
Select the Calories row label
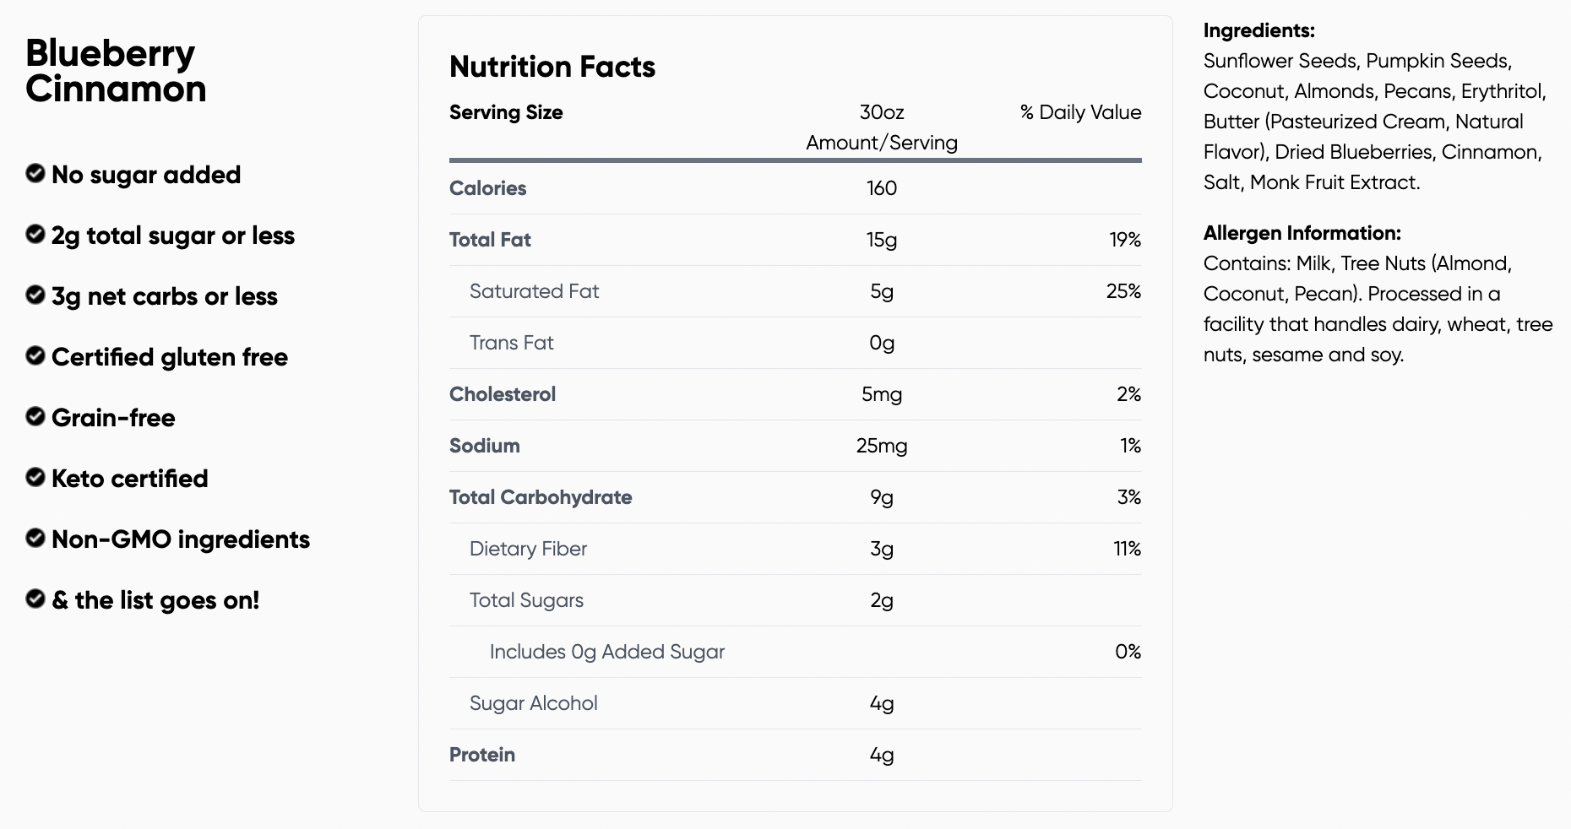pyautogui.click(x=487, y=188)
